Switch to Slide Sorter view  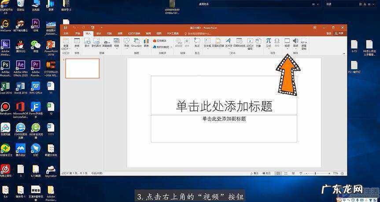click(x=286, y=173)
